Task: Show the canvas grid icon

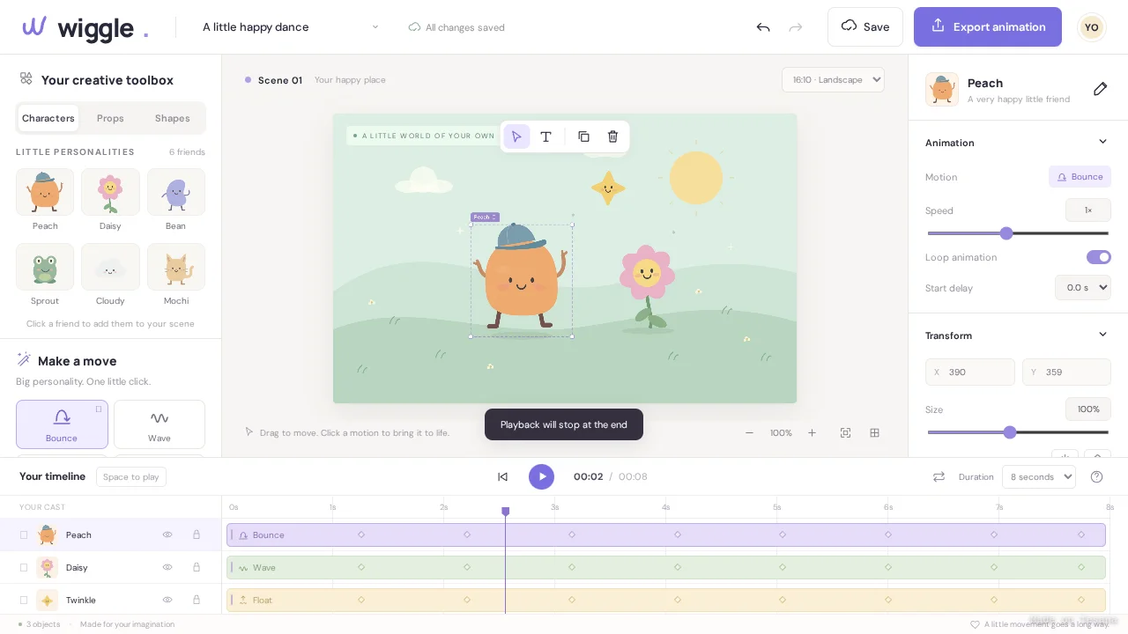Action: [874, 432]
